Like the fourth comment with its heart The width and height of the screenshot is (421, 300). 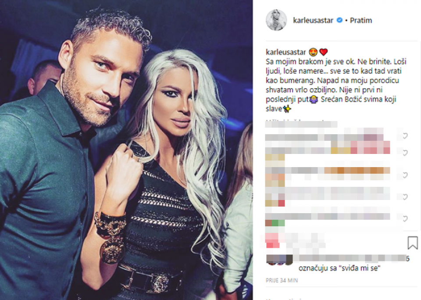click(x=405, y=197)
